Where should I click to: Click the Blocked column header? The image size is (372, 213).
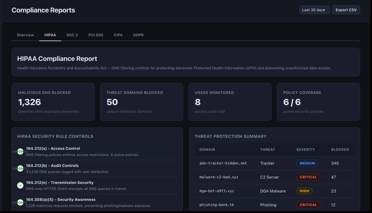(340, 150)
